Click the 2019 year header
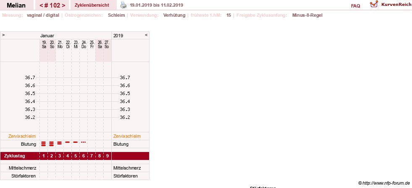 [x=118, y=36]
